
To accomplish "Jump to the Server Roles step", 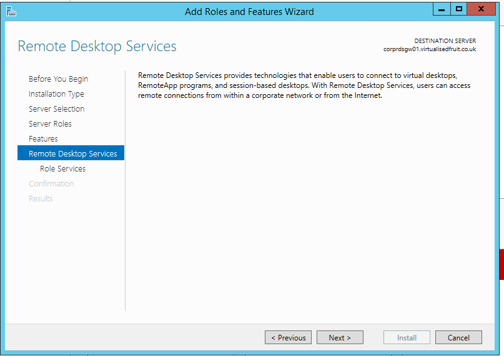I will [50, 124].
